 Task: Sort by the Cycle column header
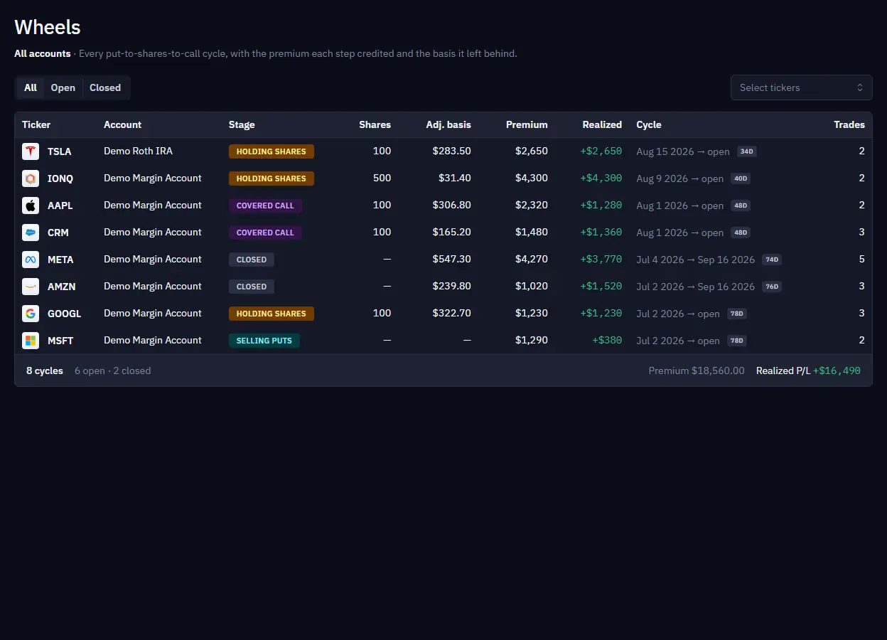[x=649, y=124]
